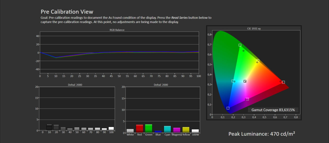Click the green primary target square on CIE diagram

point(240,45)
